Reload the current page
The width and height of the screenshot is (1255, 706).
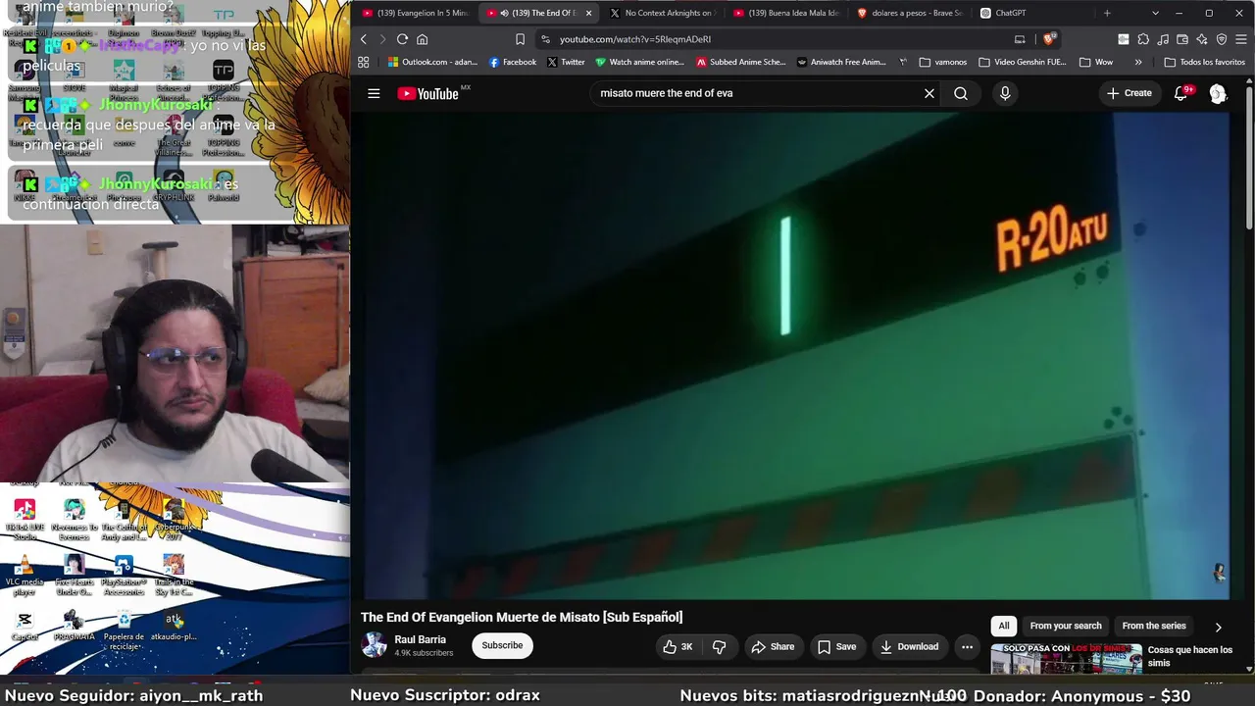pos(402,39)
